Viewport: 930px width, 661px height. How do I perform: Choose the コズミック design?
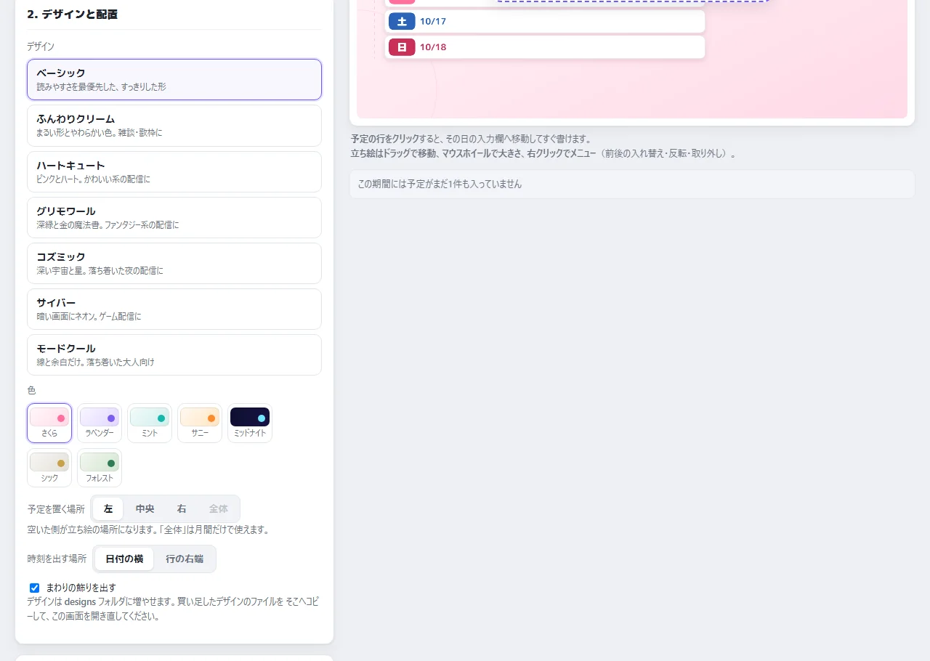pos(174,263)
